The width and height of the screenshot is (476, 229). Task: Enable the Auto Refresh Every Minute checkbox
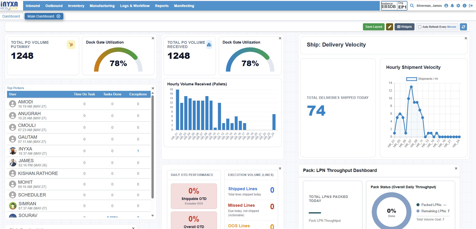419,27
